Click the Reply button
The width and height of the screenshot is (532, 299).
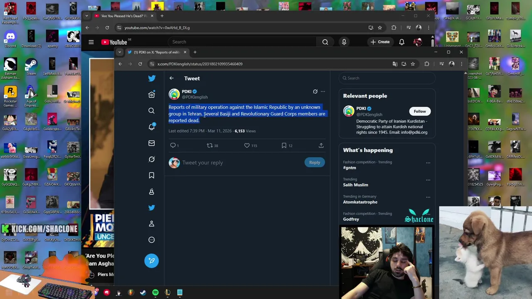tap(315, 162)
